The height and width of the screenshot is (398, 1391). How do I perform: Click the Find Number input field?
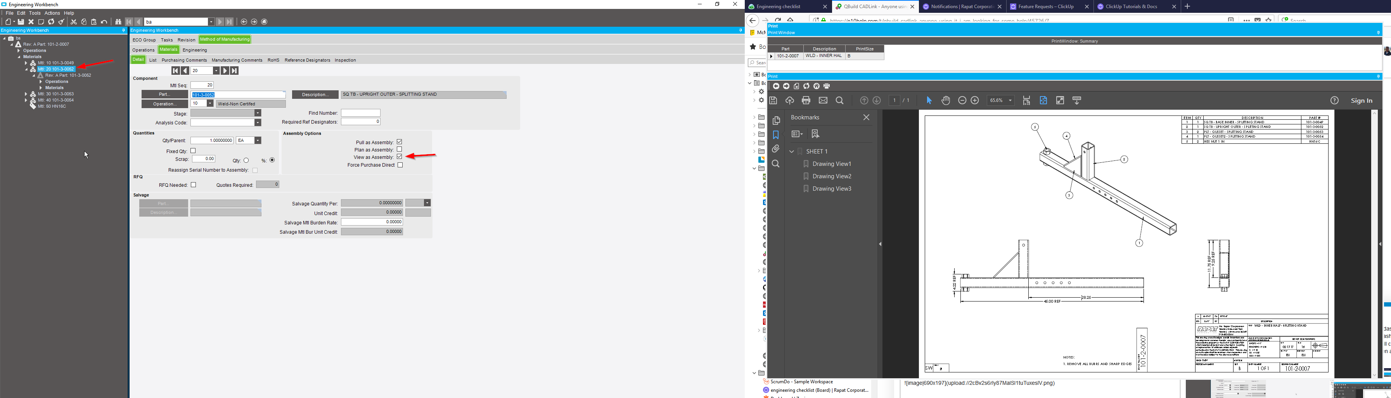coord(361,113)
